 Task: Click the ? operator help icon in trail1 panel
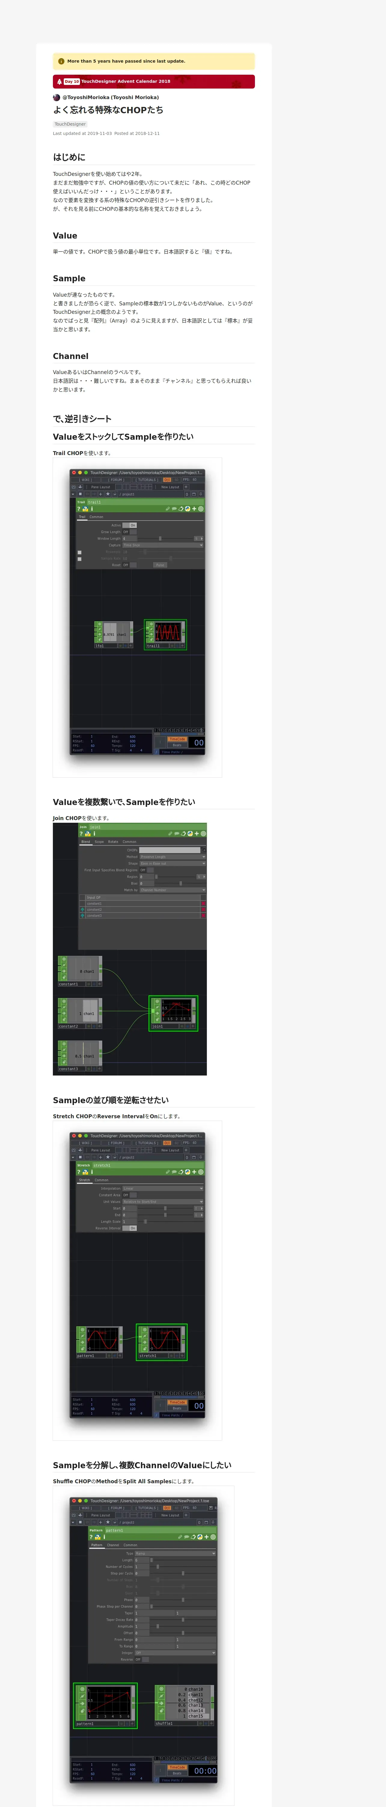click(x=78, y=509)
